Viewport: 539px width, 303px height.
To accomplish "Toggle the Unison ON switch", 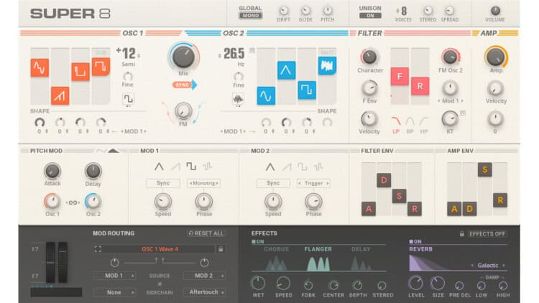I will point(370,15).
